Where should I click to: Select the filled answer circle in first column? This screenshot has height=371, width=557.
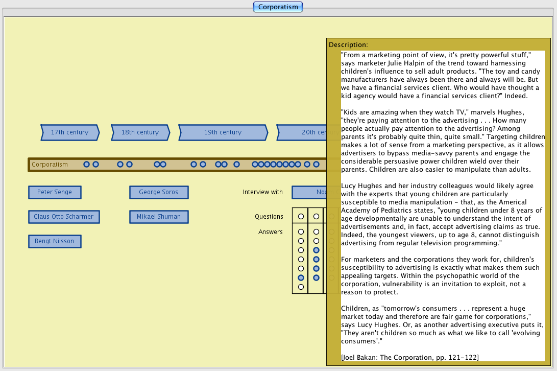[x=301, y=277]
